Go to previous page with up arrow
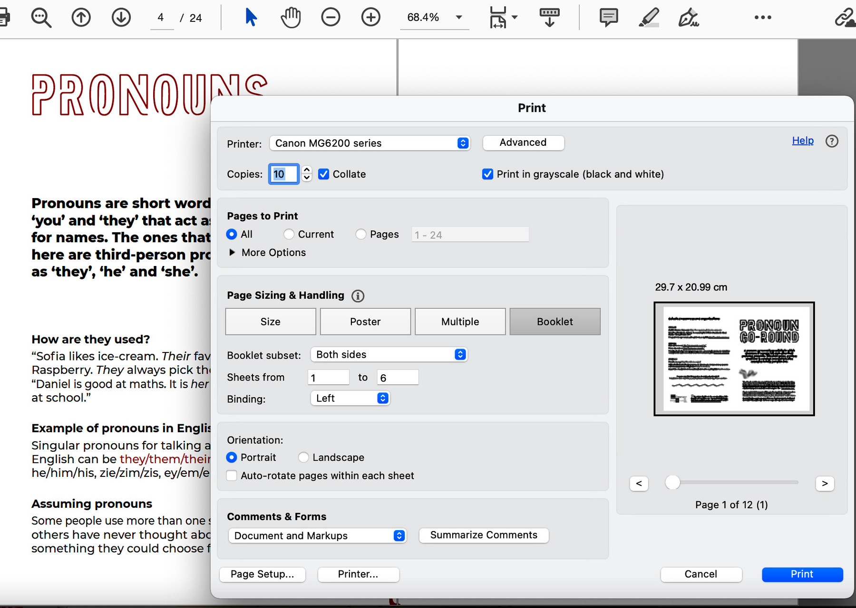The image size is (856, 608). [x=81, y=18]
